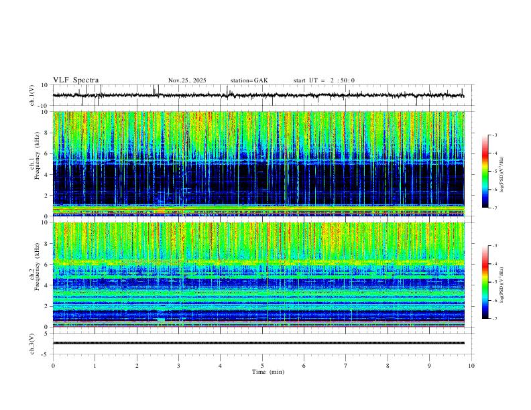Screen dimensions: 531x410
Task: Click the ch.1 voltage waveform trace
Action: click(258, 95)
